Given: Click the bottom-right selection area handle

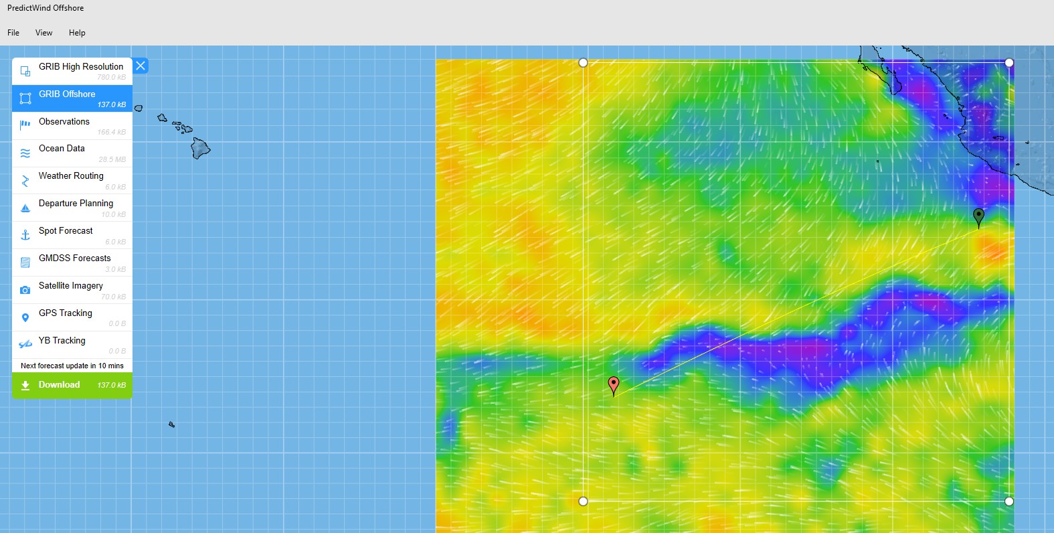Looking at the screenshot, I should [1009, 502].
